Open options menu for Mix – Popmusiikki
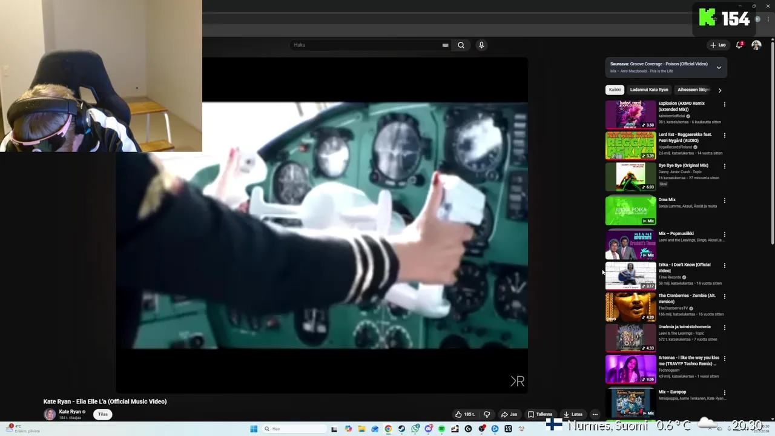The height and width of the screenshot is (436, 775). tap(724, 234)
